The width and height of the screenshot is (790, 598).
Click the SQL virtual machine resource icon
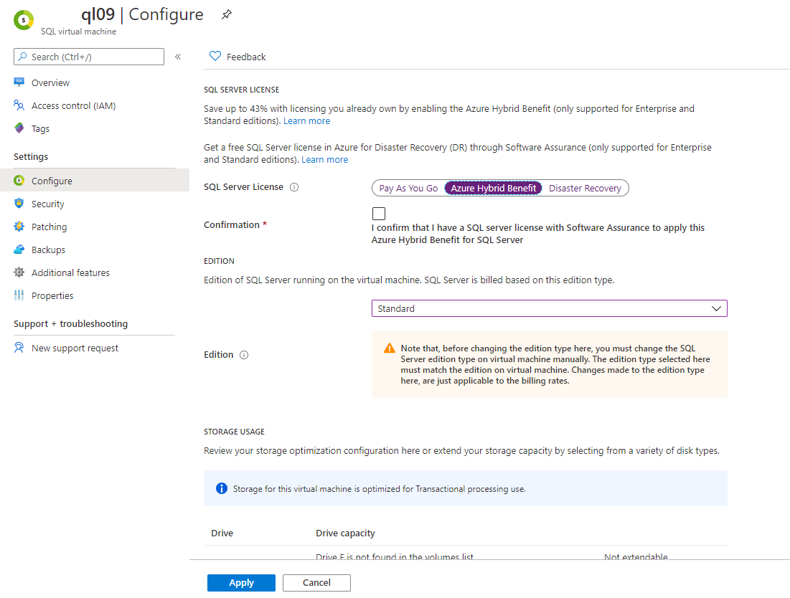(23, 20)
